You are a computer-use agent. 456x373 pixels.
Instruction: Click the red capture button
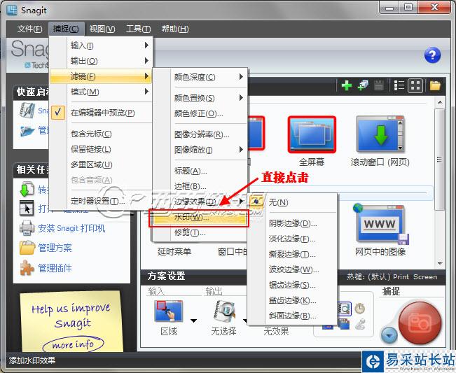pos(420,323)
